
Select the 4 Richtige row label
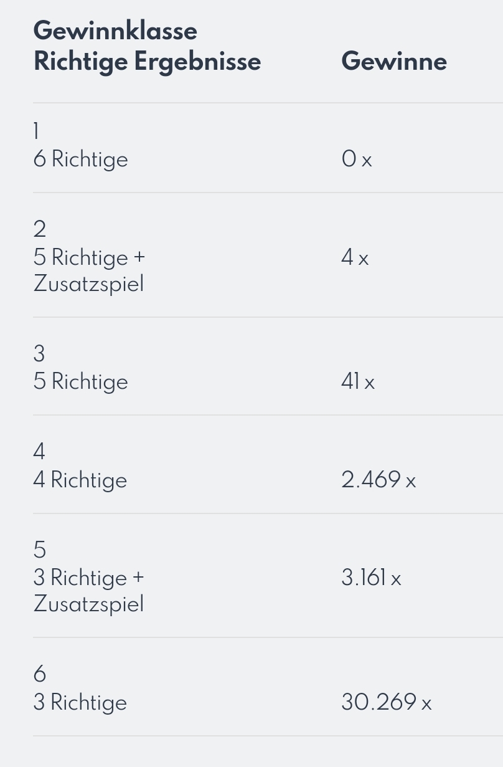pos(80,480)
